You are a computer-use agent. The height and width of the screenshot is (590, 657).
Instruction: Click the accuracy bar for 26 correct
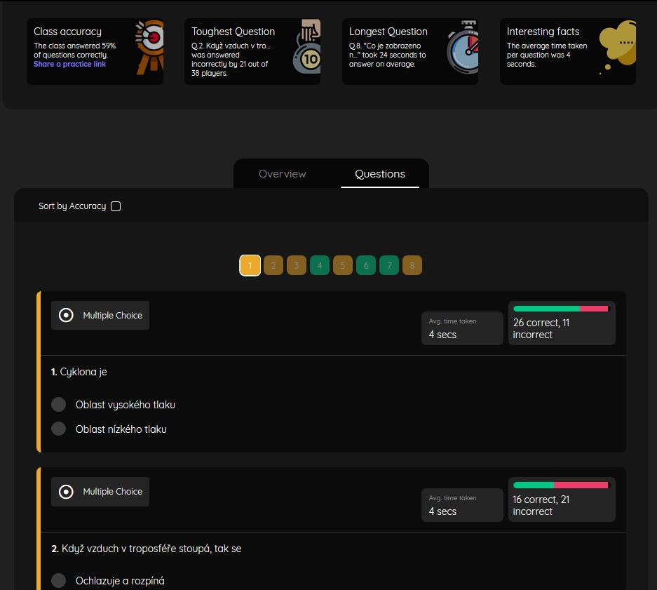pyautogui.click(x=561, y=309)
